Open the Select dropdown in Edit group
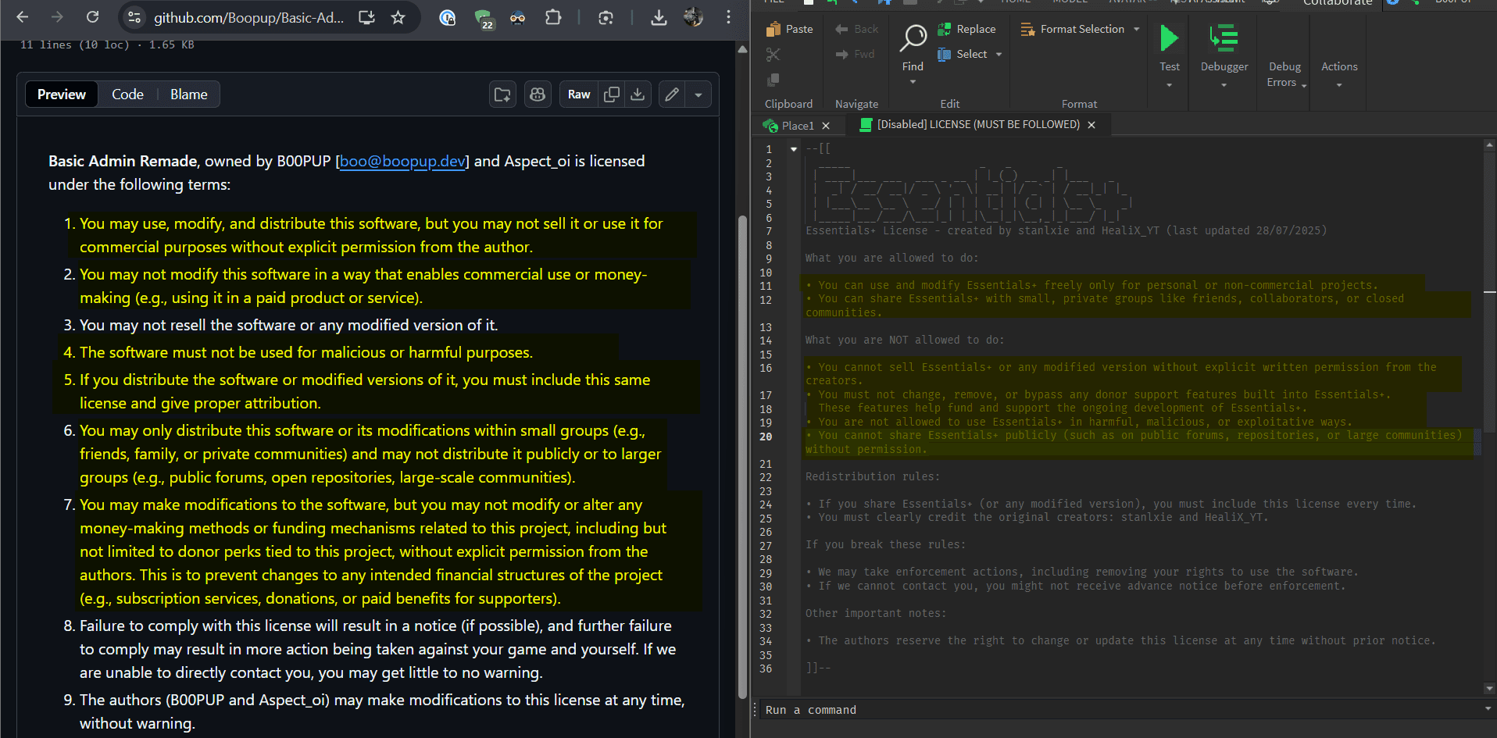This screenshot has width=1497, height=738. (999, 55)
